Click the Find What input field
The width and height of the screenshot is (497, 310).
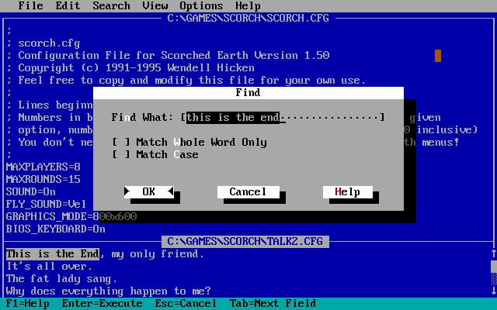283,117
